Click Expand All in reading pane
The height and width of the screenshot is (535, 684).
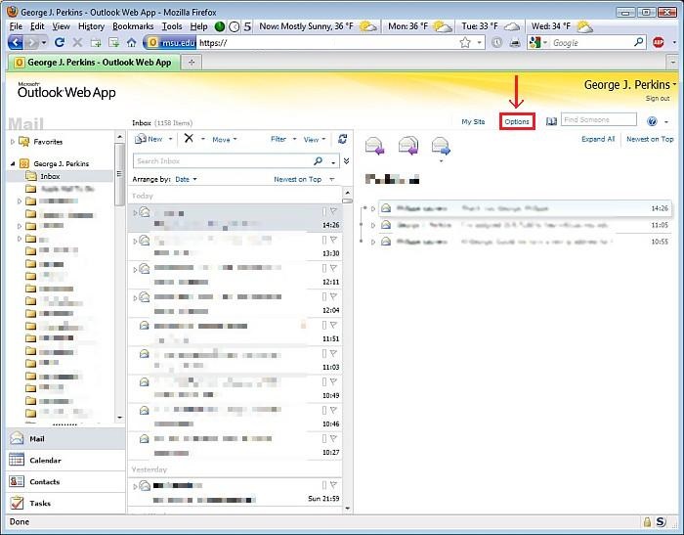coord(598,139)
